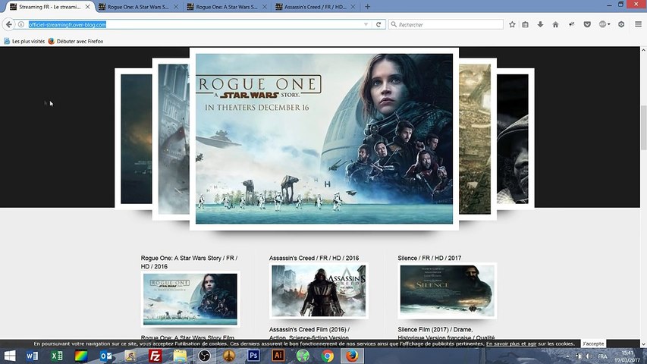Open site information icon in address bar
The image size is (647, 364).
[x=21, y=25]
